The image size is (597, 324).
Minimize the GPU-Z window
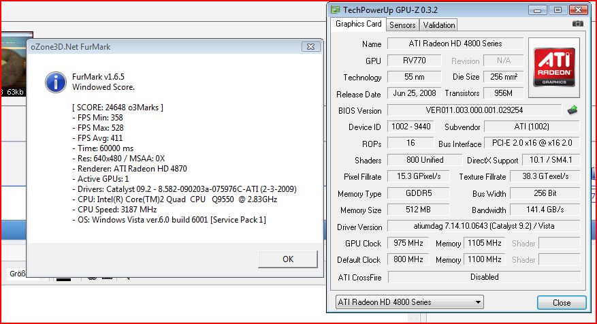[538, 10]
